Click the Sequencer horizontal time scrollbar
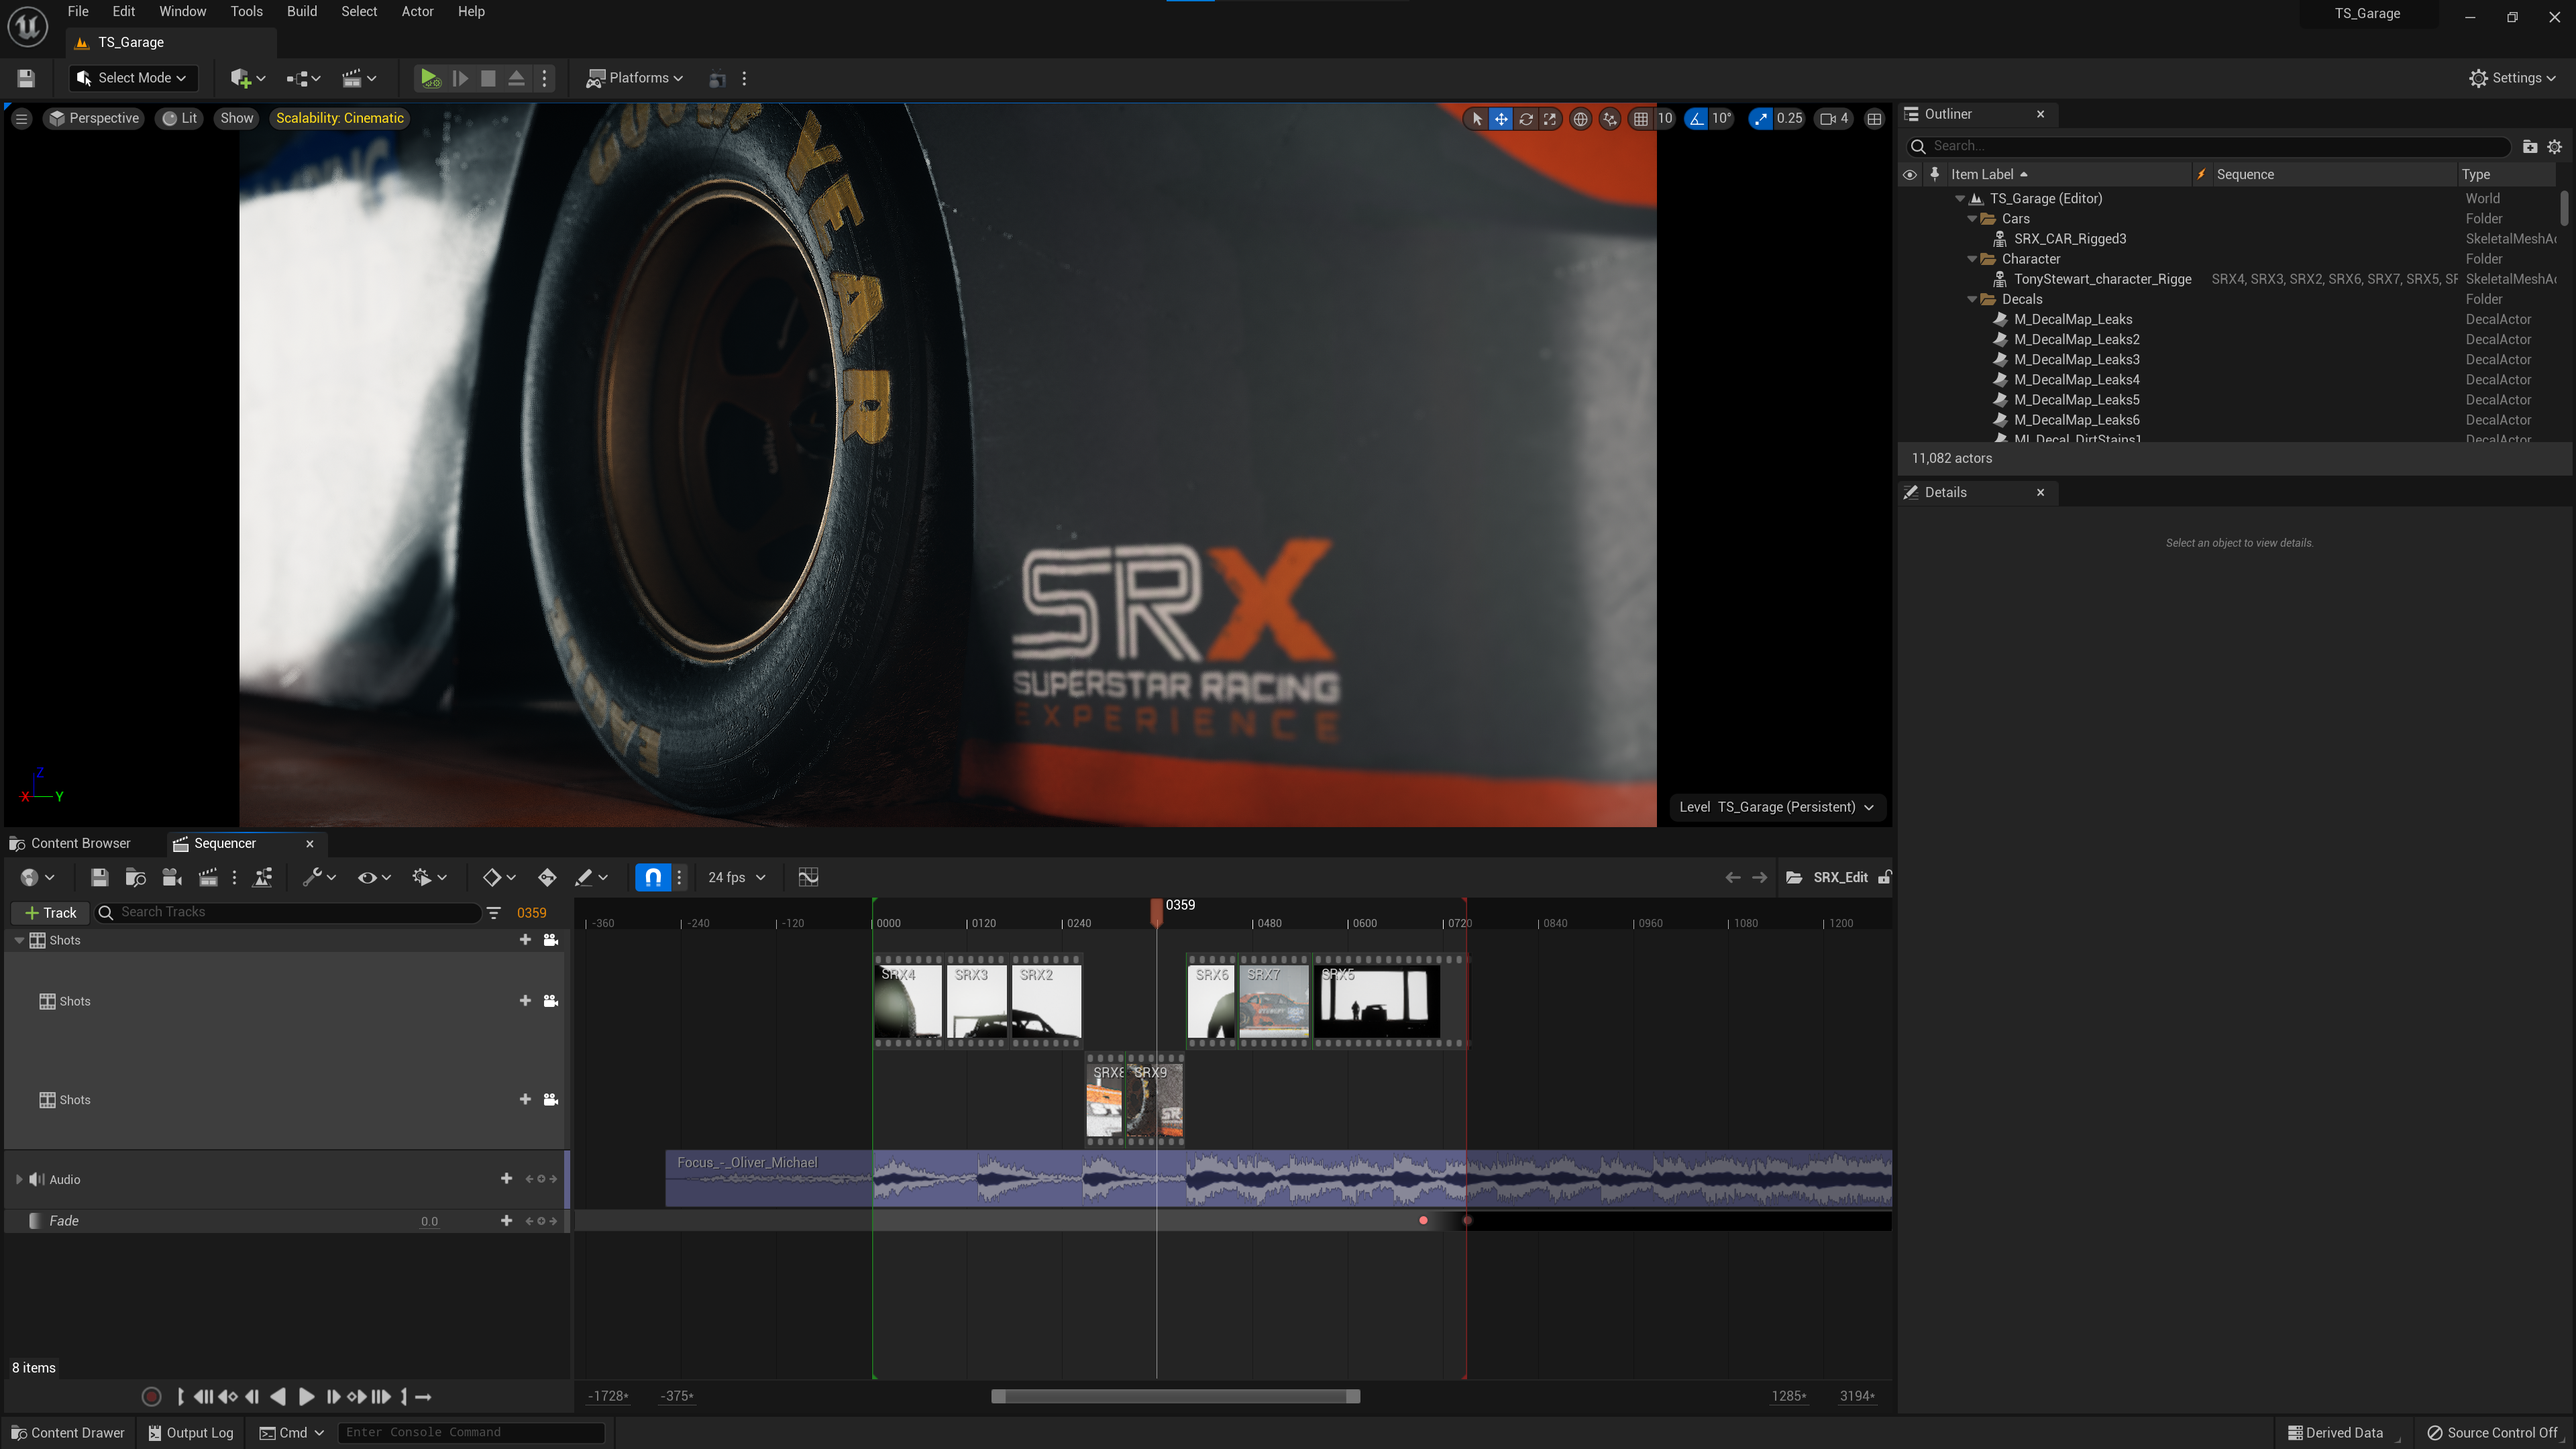The image size is (2576, 1449). pyautogui.click(x=1175, y=1396)
